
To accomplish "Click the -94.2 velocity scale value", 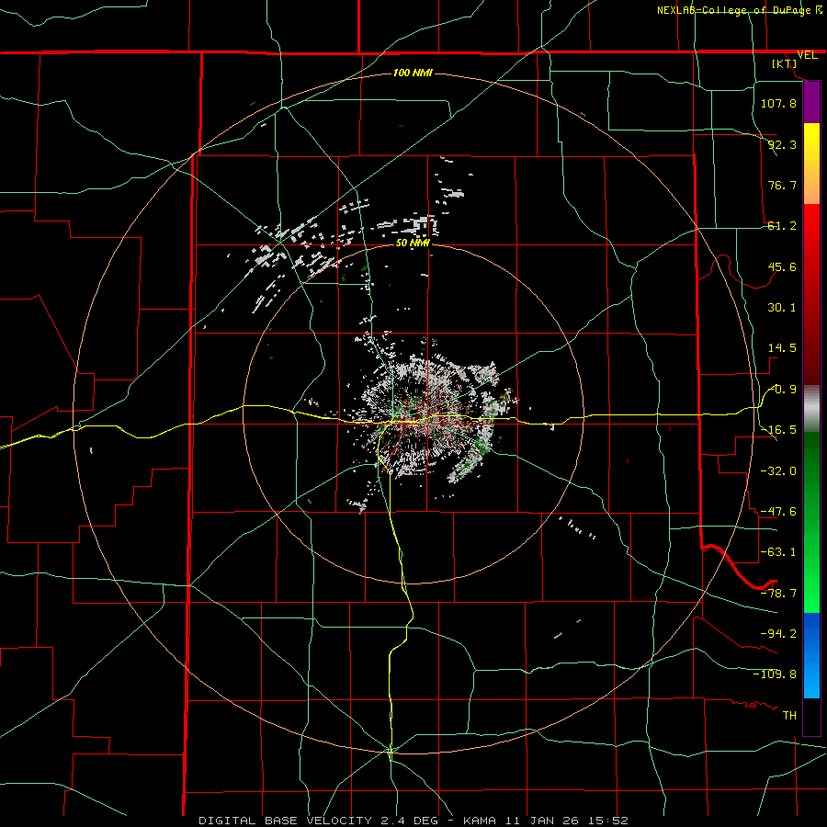I will point(778,633).
